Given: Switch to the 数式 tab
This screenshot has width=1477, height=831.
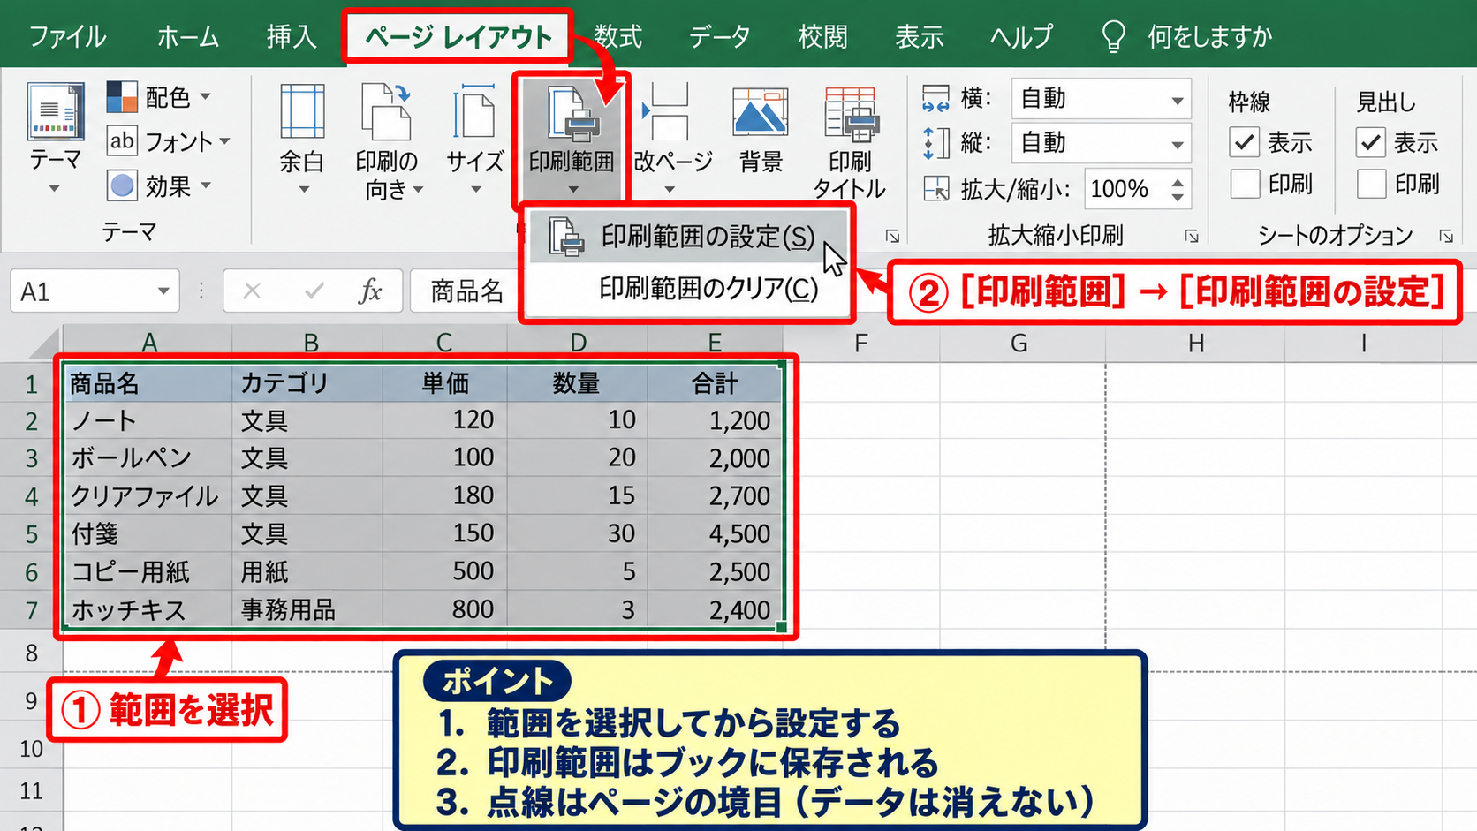Looking at the screenshot, I should 617,37.
